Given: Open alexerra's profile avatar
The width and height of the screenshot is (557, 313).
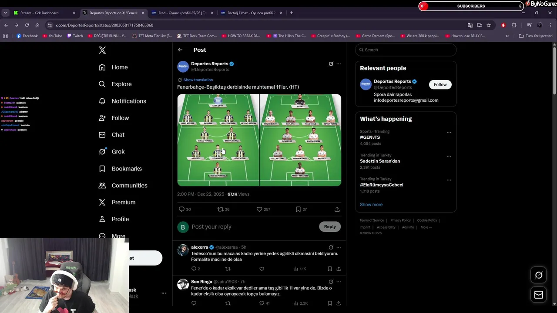Looking at the screenshot, I should pyautogui.click(x=183, y=250).
